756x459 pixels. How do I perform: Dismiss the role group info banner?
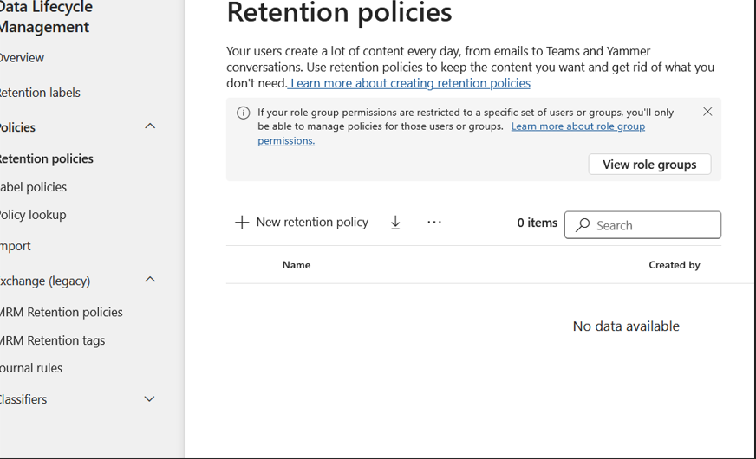coord(707,112)
